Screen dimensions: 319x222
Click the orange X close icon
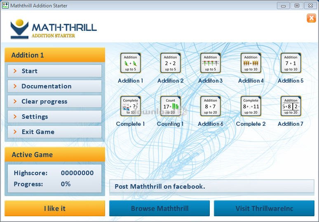(x=311, y=18)
